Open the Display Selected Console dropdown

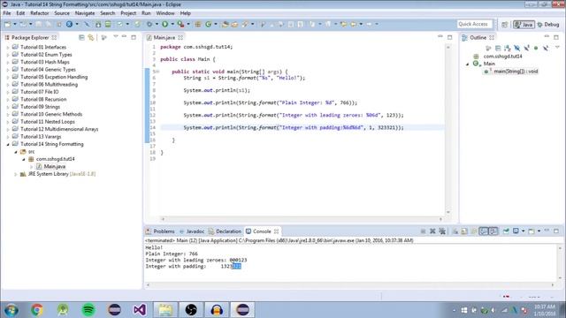click(523, 231)
